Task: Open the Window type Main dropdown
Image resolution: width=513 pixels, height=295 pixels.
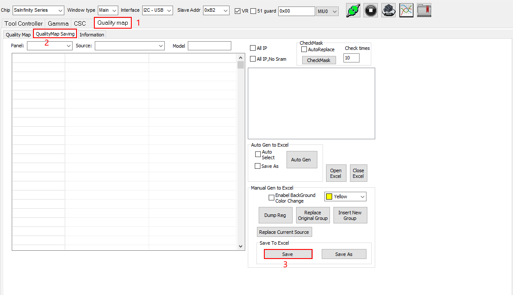Action: [108, 10]
